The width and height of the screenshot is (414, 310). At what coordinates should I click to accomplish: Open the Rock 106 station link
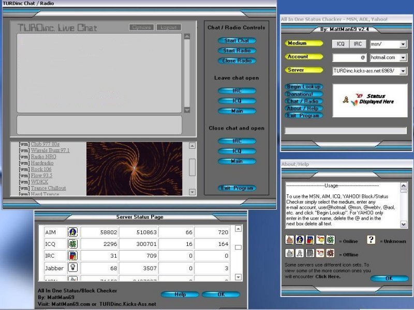tap(41, 169)
